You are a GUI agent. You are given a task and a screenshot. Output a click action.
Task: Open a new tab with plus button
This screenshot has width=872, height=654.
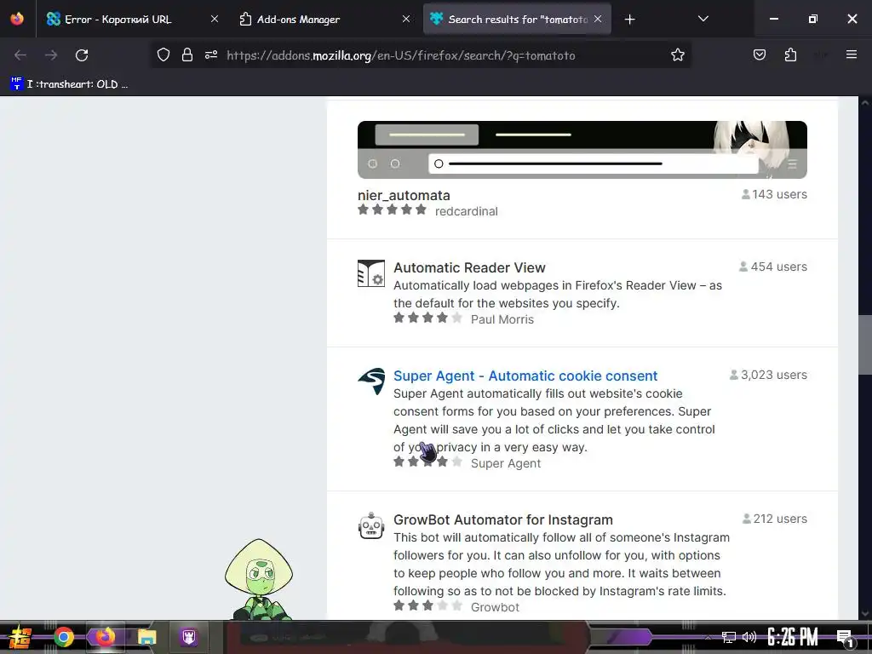pos(629,20)
